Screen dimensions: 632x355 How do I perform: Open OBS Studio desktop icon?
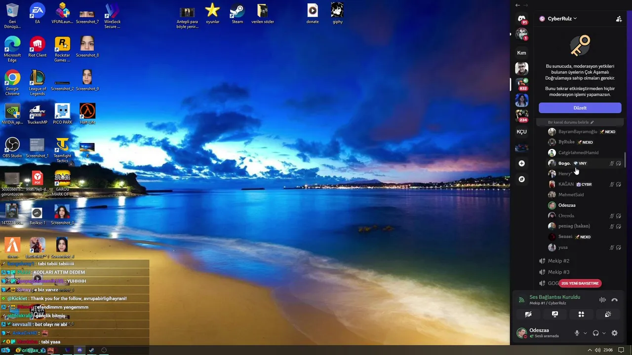point(12,147)
